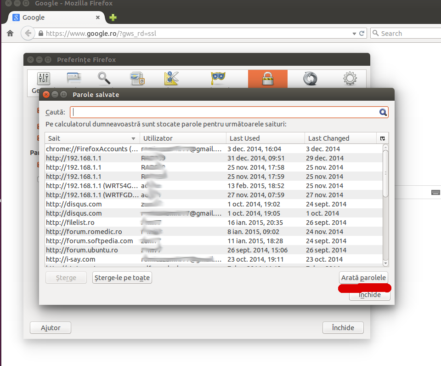Click the search engine magnifier icon in toolbar
The height and width of the screenshot is (366, 441).
click(x=375, y=33)
